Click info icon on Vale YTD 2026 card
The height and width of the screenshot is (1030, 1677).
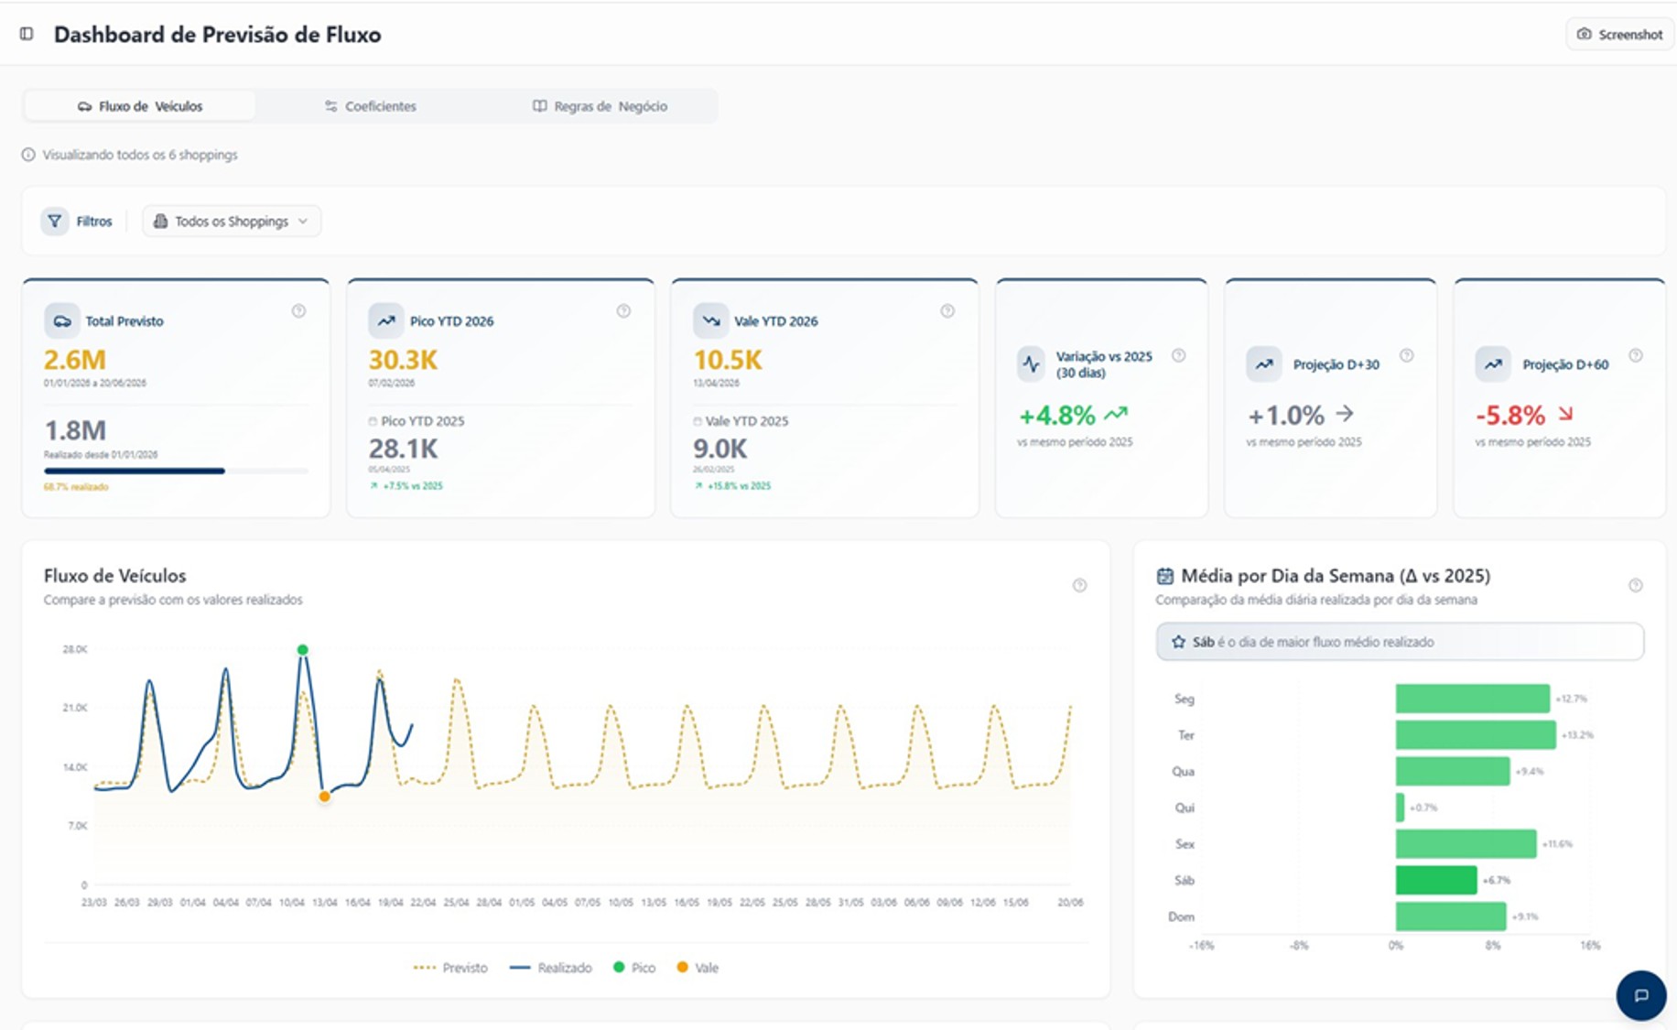pyautogui.click(x=947, y=311)
